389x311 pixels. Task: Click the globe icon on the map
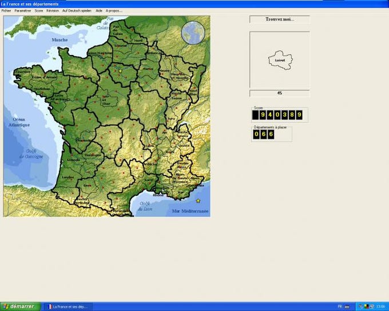[x=193, y=33]
